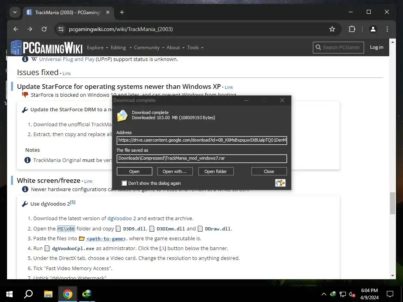The width and height of the screenshot is (403, 302).
Task: Click Chrome icon in the taskbar
Action: (x=68, y=294)
